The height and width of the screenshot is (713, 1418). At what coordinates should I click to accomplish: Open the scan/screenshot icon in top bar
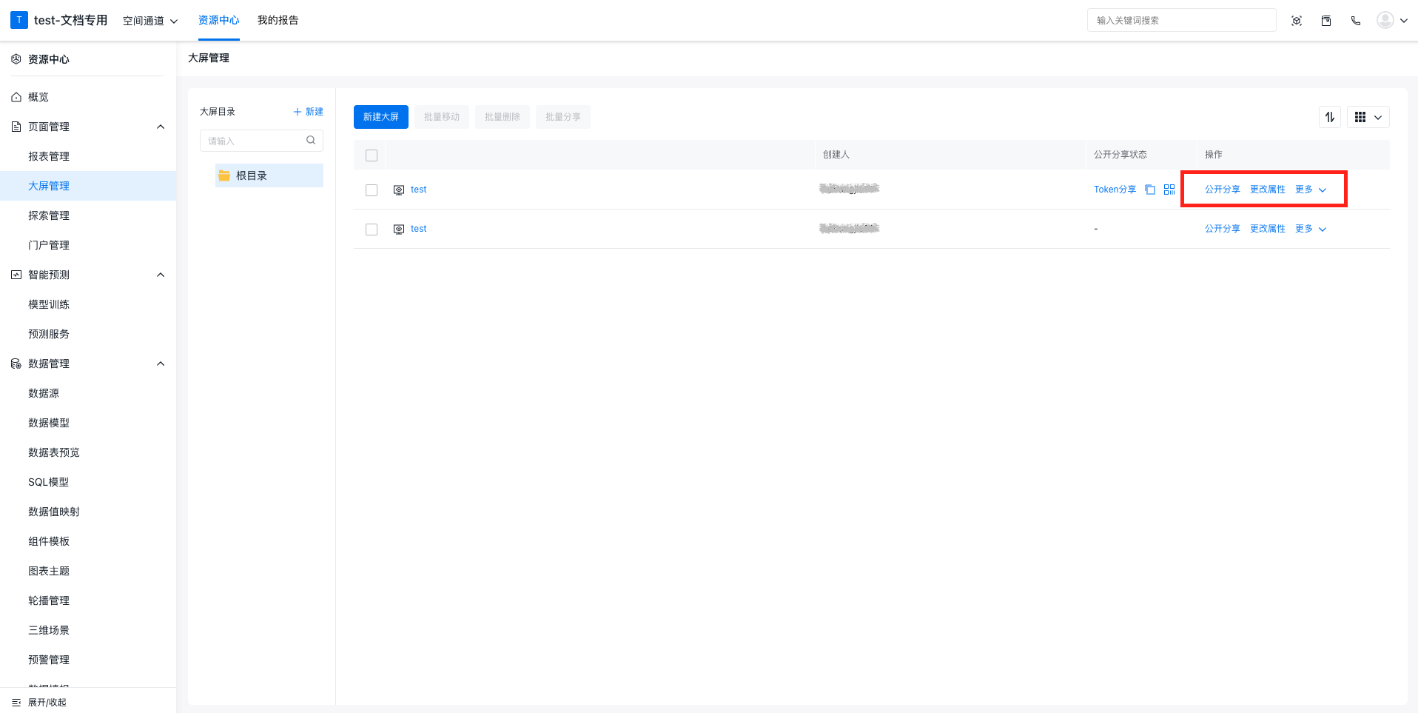pyautogui.click(x=1297, y=21)
